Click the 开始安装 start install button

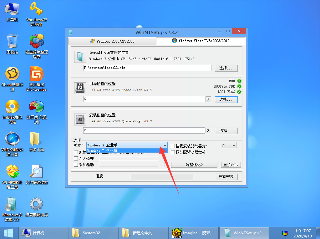coord(226,177)
